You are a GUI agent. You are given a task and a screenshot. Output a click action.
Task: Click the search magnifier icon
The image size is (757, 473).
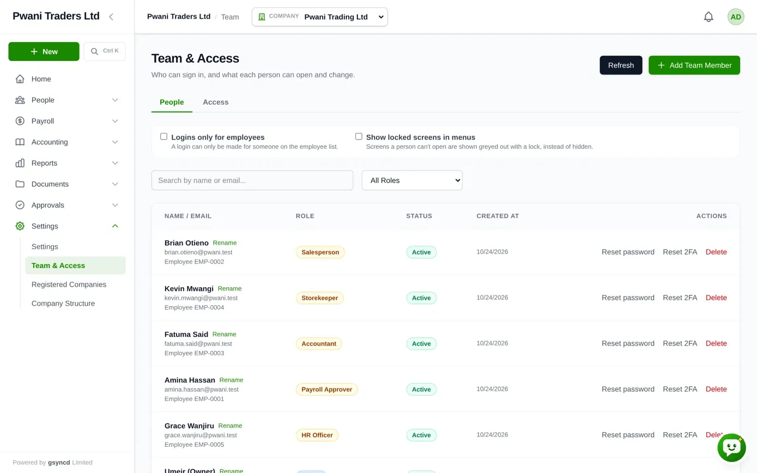click(95, 51)
